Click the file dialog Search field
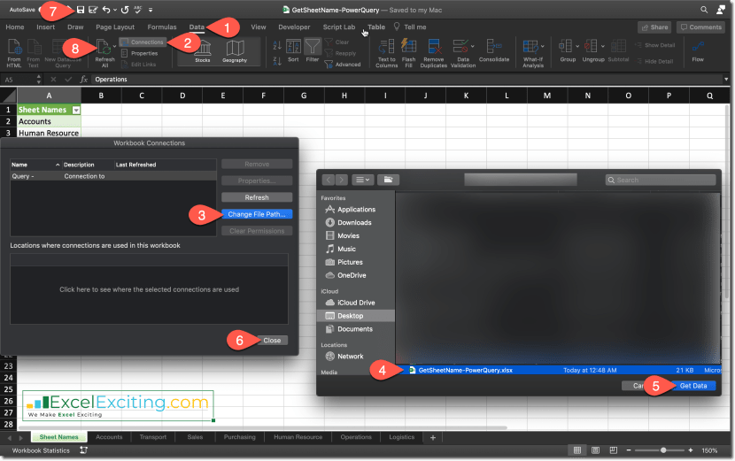735x461 pixels. point(661,180)
